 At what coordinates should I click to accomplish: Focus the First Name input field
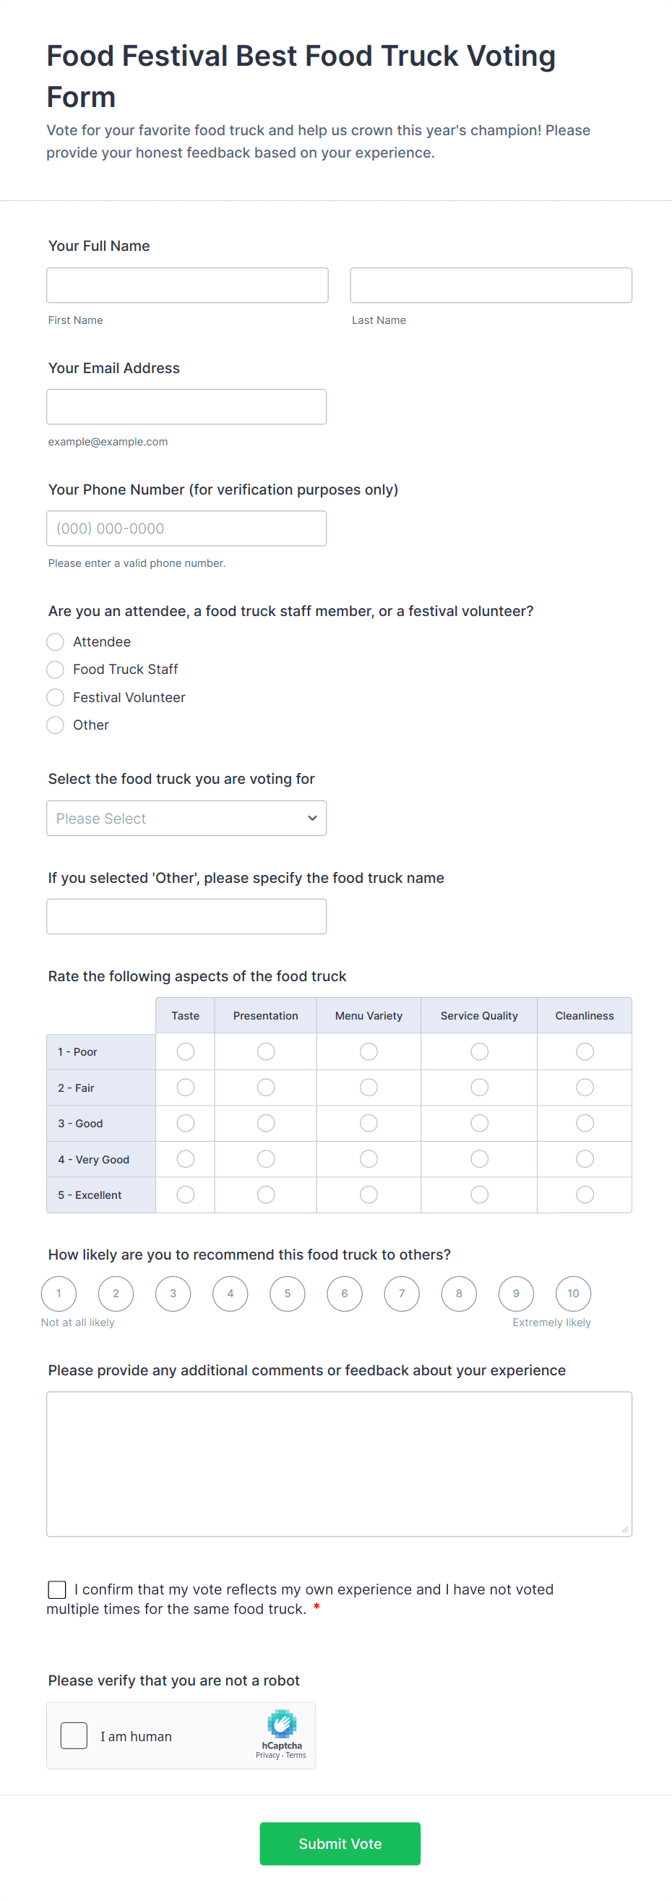(186, 285)
